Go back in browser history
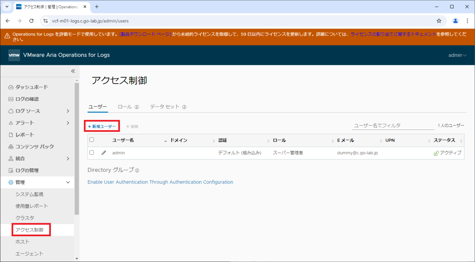The image size is (475, 262). [8, 21]
